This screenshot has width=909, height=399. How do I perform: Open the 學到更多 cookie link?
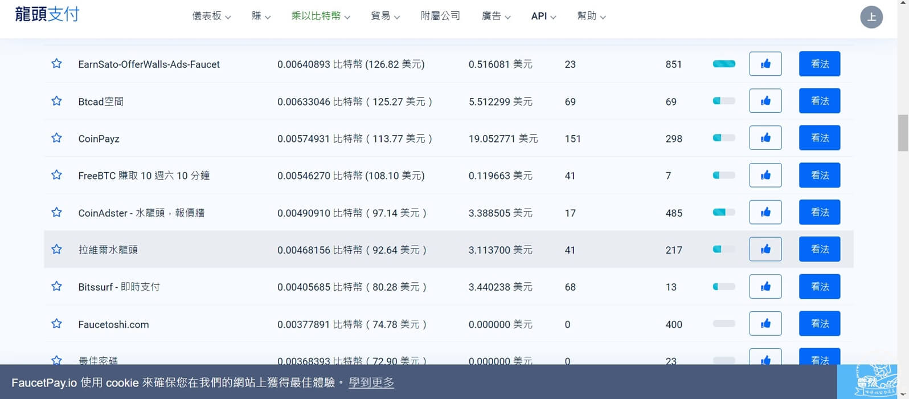(x=371, y=382)
